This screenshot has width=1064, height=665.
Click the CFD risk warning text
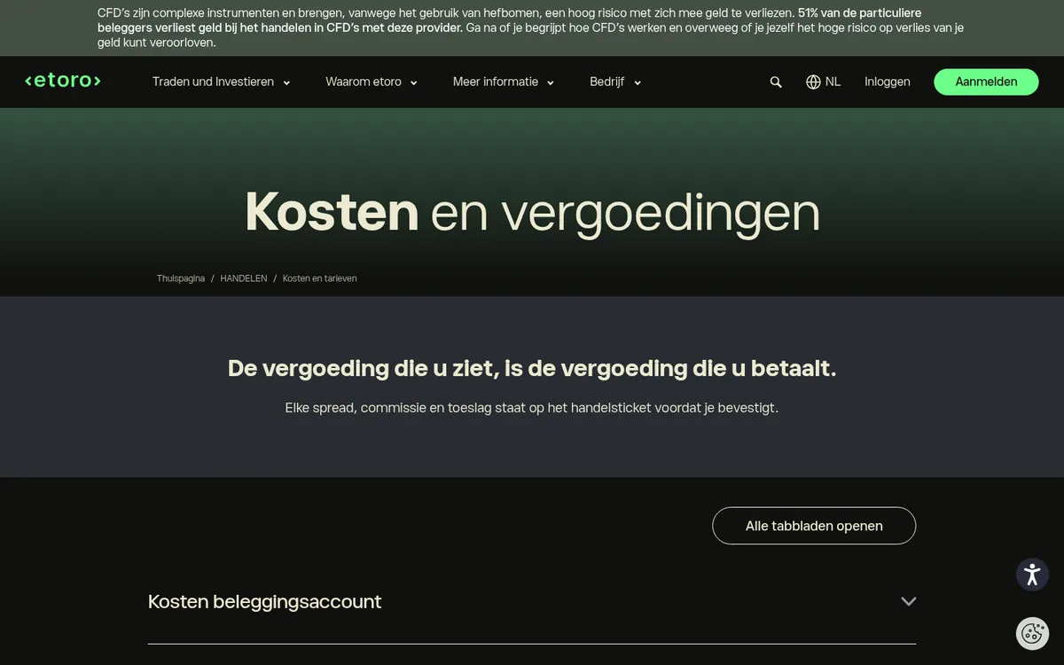coord(532,27)
